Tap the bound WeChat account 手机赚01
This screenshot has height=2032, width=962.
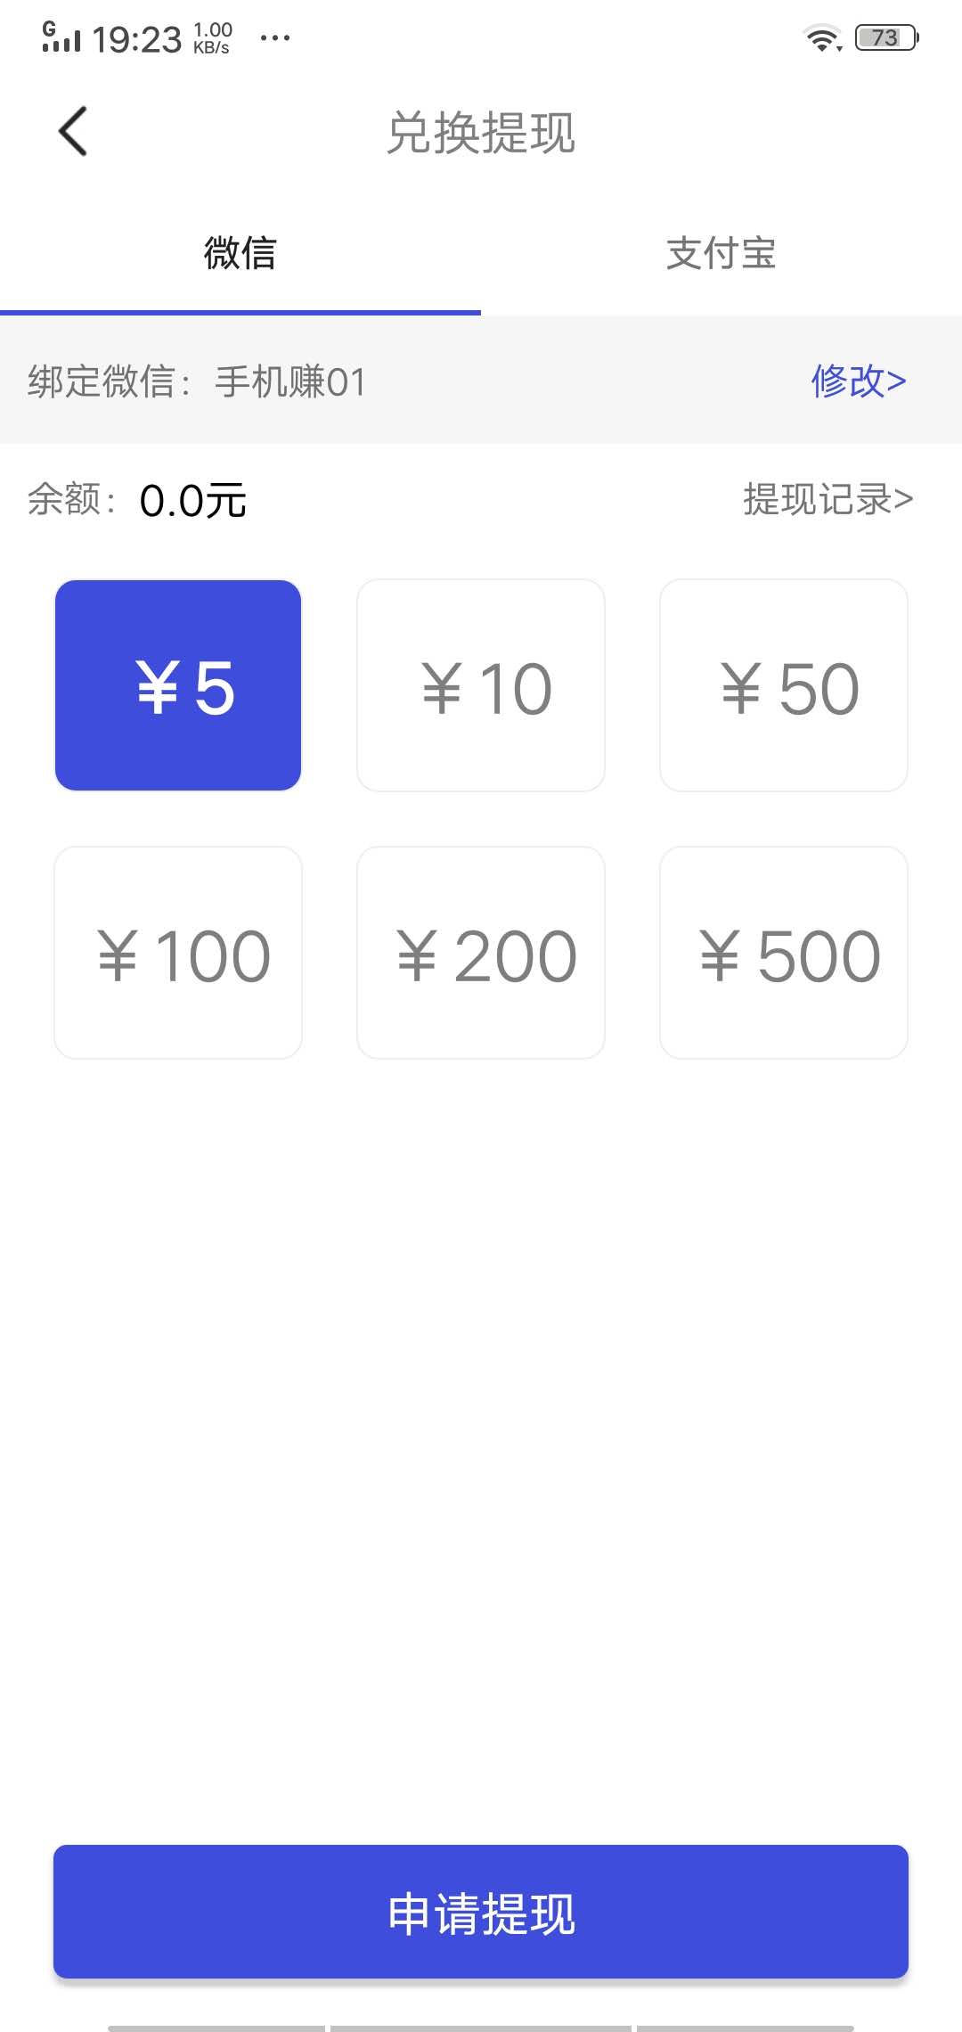point(290,381)
